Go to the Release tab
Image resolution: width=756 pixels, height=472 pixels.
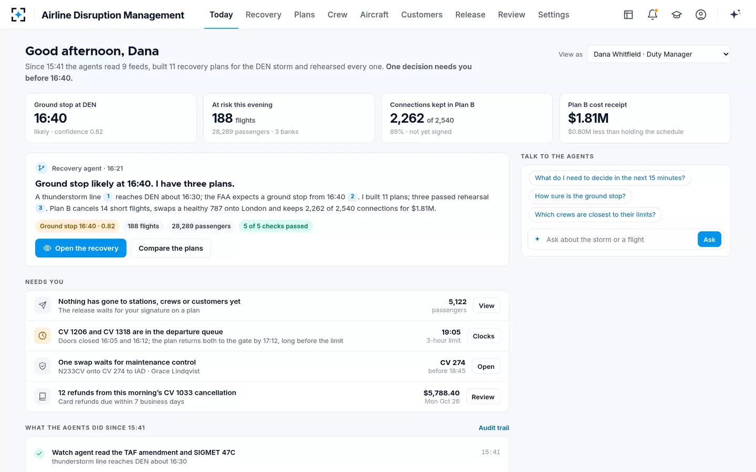pos(470,15)
